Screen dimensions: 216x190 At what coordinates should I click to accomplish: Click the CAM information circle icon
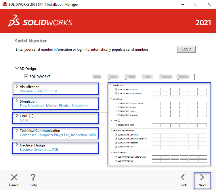click(31, 116)
